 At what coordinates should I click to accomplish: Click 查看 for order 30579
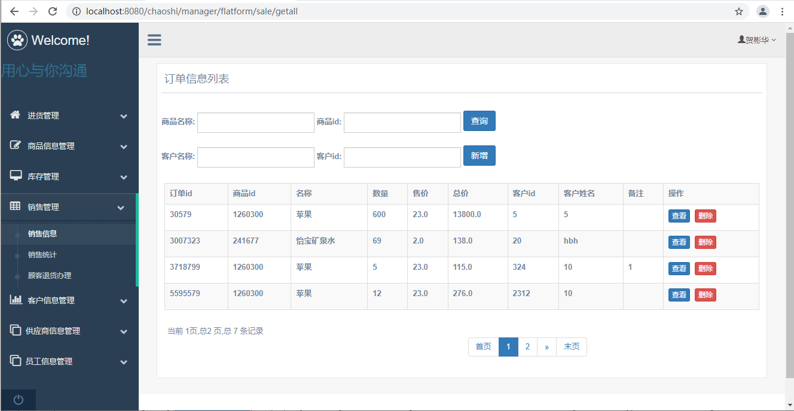[x=679, y=216]
